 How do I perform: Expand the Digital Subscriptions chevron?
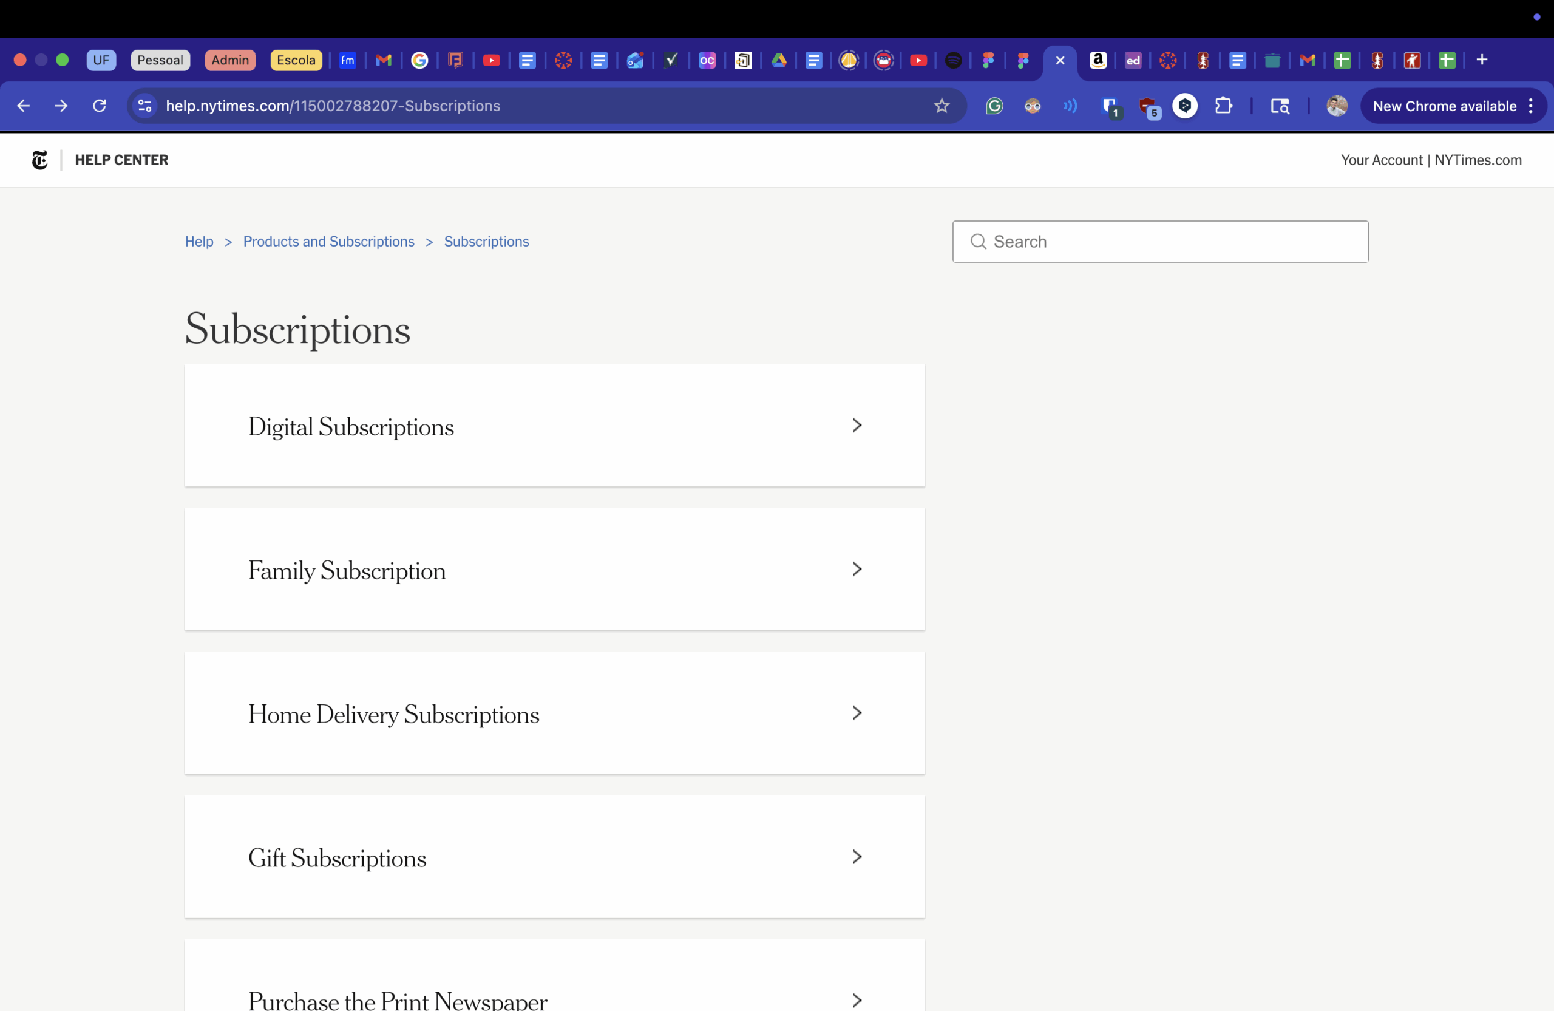click(857, 425)
